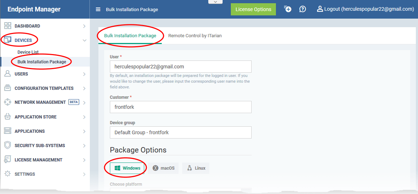Expand the Network Management chevron
418x194 pixels.
(84, 103)
